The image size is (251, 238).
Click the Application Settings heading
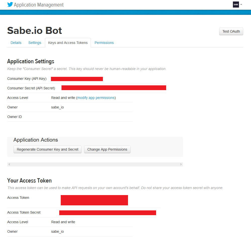[x=31, y=61]
